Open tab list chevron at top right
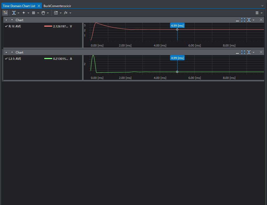267x205 pixels. pyautogui.click(x=262, y=6)
